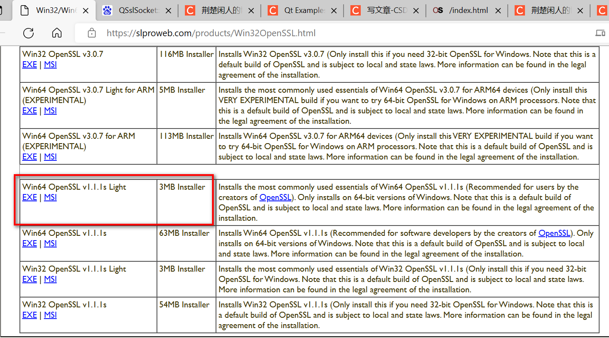Download EXE for Win64 OpenSSL v1.1.1s full

29,244
